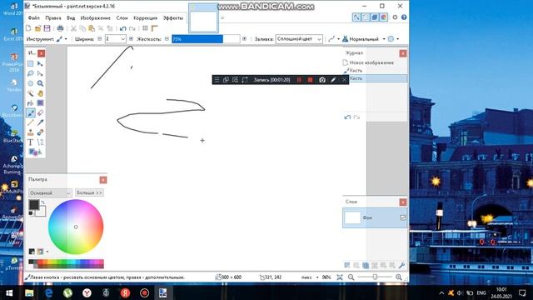
Task: Select the Paint Bucket tool
Action: pos(31,103)
